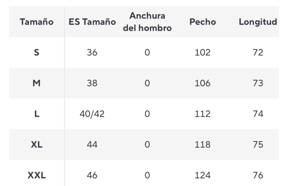Image resolution: width=288 pixels, height=186 pixels.
Task: Select the Anchura del hombro header
Action: click(147, 22)
